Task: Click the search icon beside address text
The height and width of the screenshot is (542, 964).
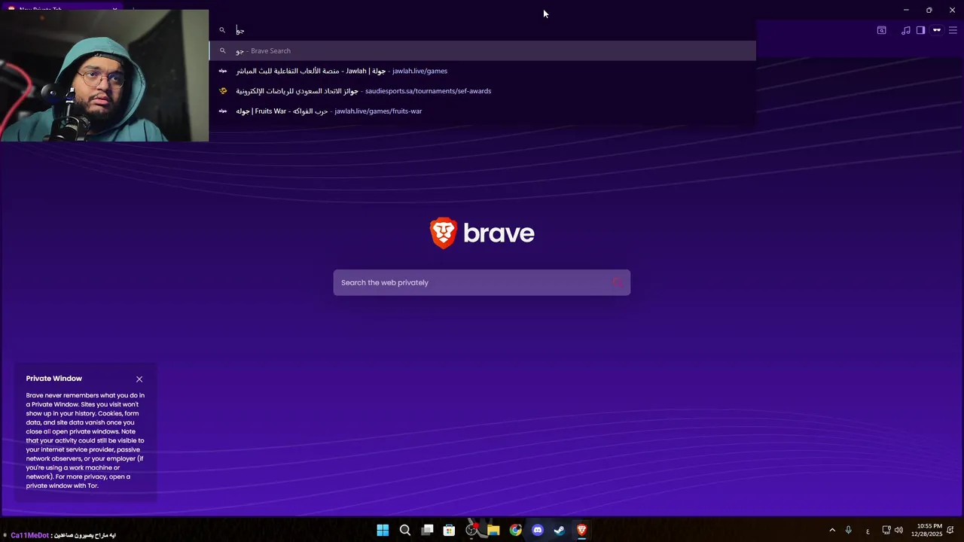Action: click(x=222, y=30)
